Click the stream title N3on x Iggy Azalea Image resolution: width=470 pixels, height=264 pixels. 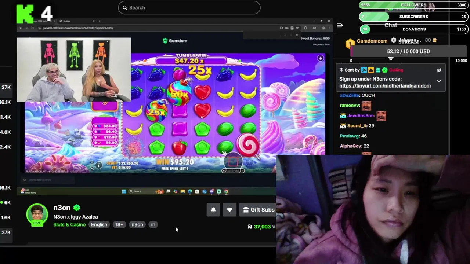[76, 217]
